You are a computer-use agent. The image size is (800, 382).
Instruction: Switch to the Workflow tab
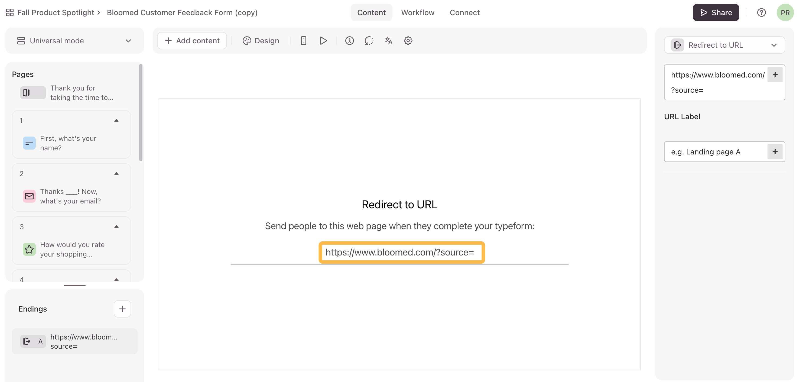tap(417, 12)
